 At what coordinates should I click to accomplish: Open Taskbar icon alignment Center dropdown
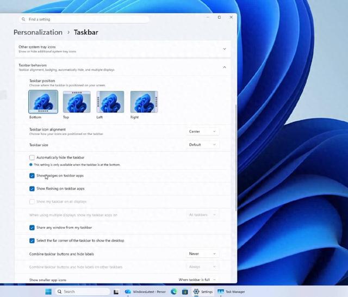click(x=202, y=132)
